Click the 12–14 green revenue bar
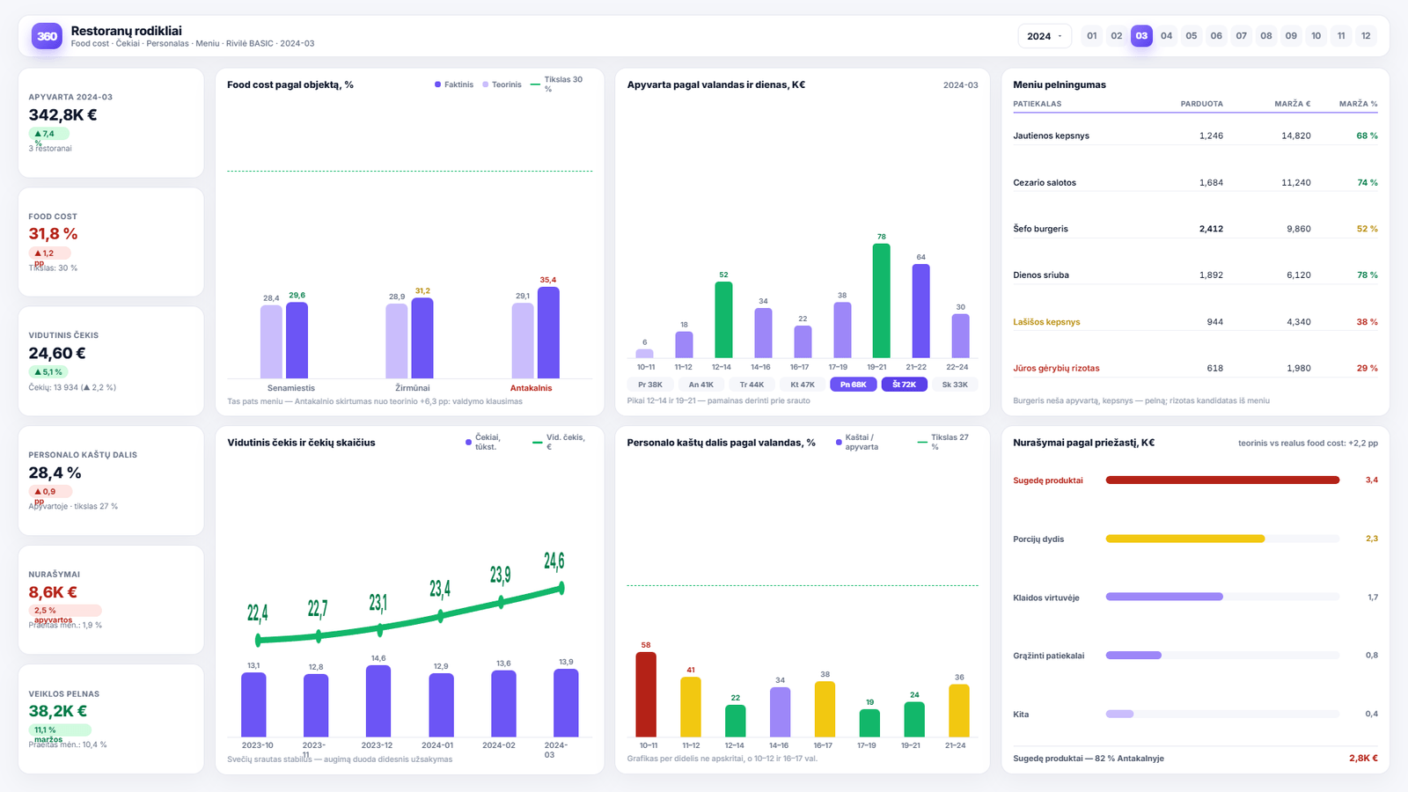Image resolution: width=1408 pixels, height=792 pixels. coord(723,320)
